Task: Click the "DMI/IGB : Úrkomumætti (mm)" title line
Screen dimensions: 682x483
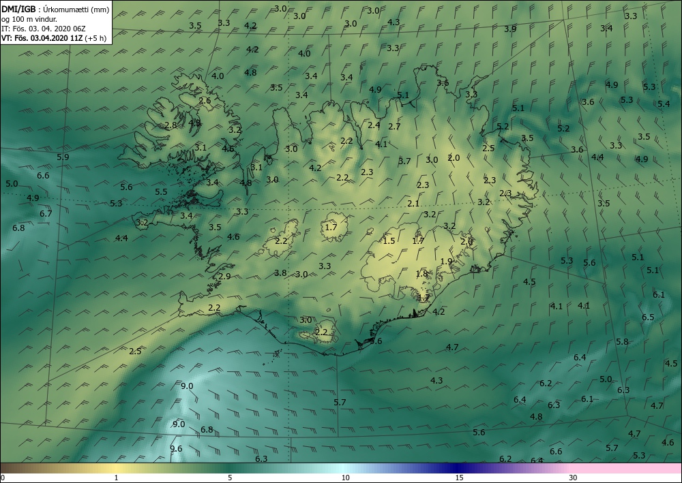Action: pyautogui.click(x=55, y=9)
